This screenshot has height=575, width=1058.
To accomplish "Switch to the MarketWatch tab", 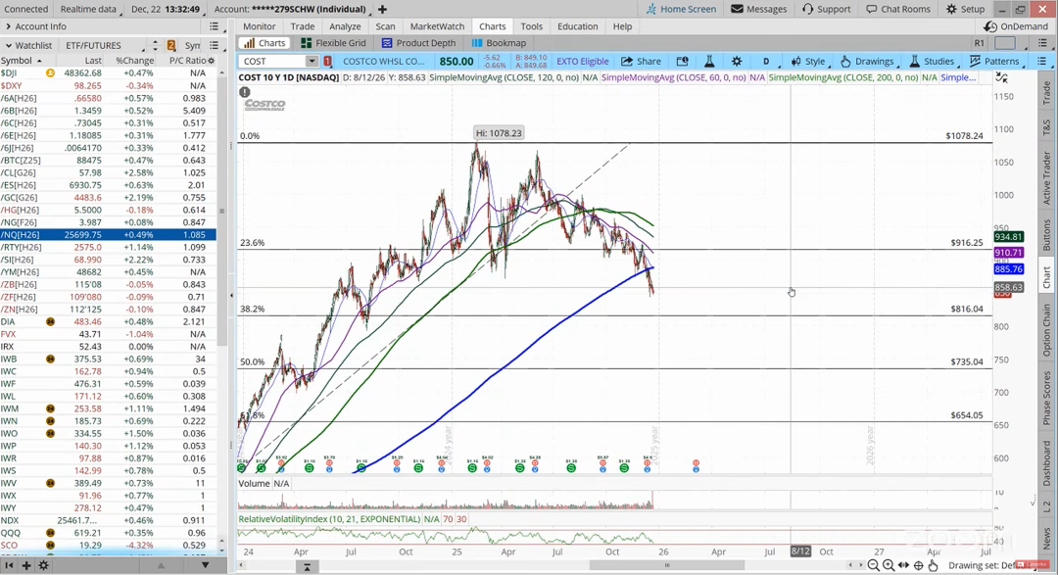I will pos(437,26).
